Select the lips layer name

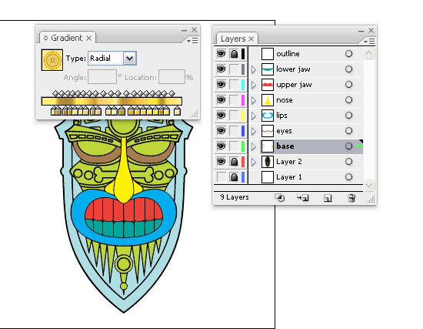[x=281, y=116]
